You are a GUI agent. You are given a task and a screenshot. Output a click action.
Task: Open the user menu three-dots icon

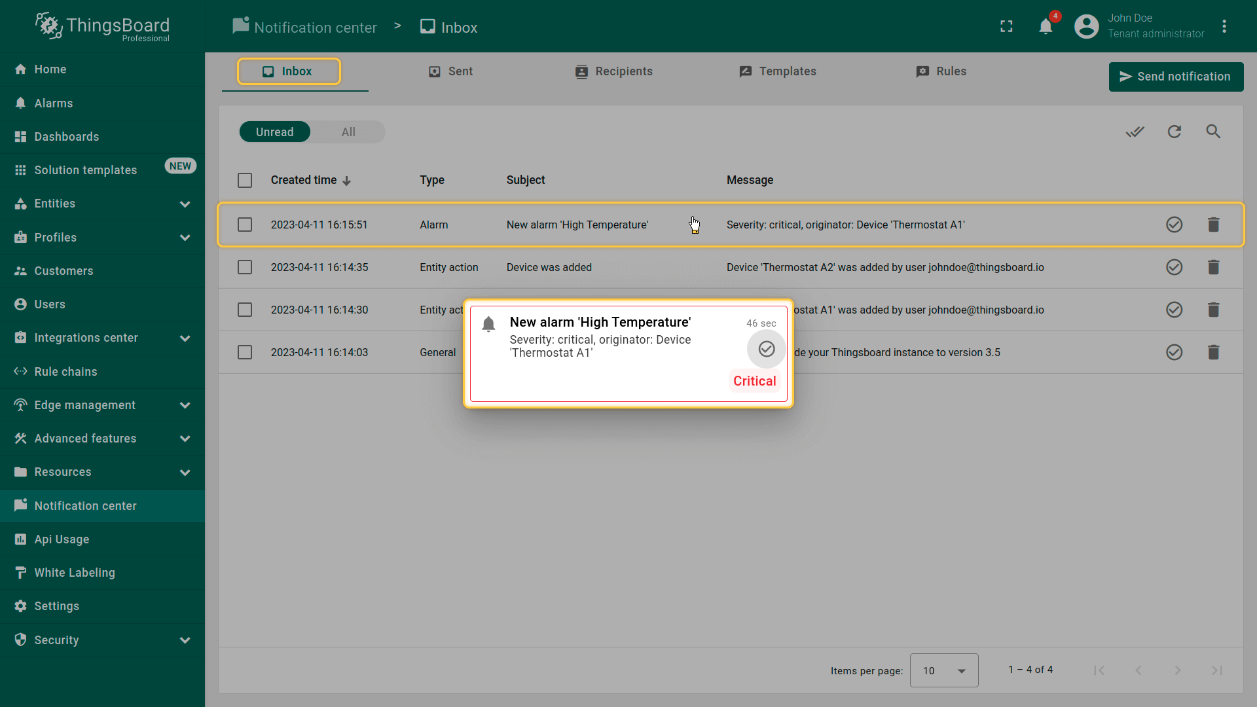[1224, 27]
